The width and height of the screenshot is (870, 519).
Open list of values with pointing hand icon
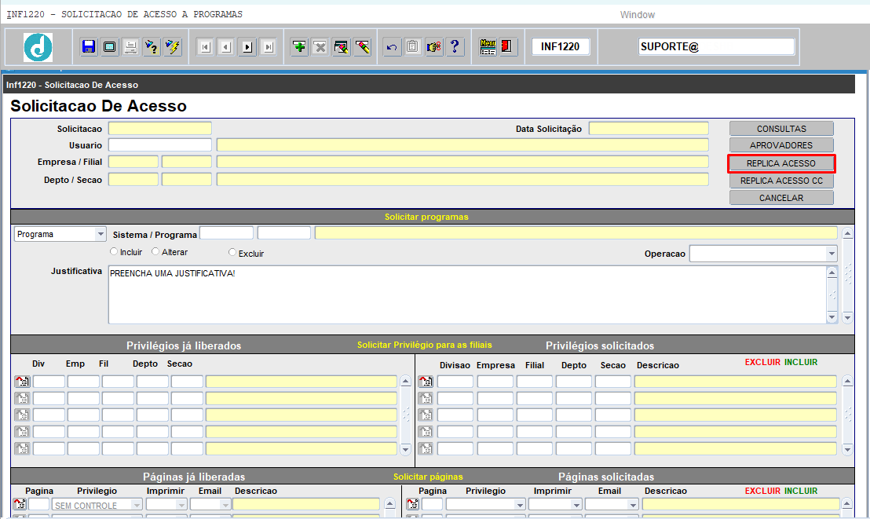tap(434, 46)
